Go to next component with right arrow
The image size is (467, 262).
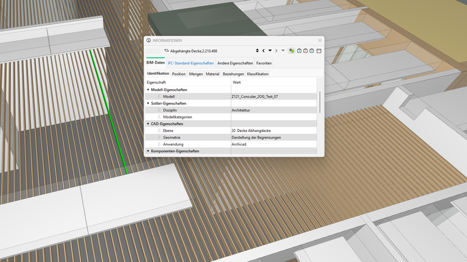click(x=276, y=51)
